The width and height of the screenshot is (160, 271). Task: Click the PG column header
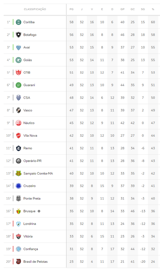(x=71, y=9)
